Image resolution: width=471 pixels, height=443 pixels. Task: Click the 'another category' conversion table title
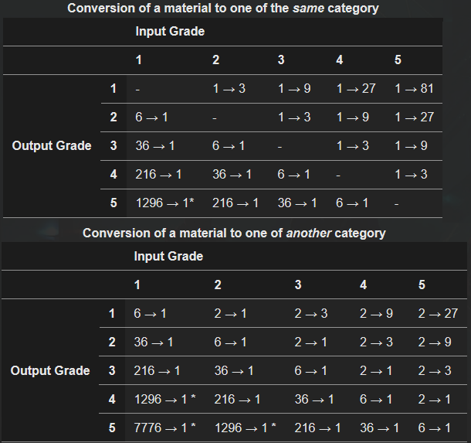[234, 233]
